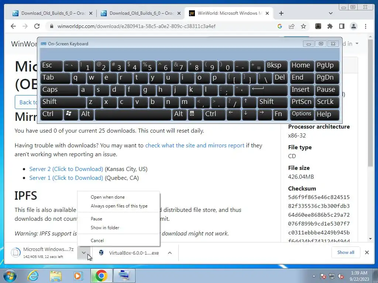The height and width of the screenshot is (283, 378).
Task: Click the page vertical scrollbar thumb
Action: [371, 102]
